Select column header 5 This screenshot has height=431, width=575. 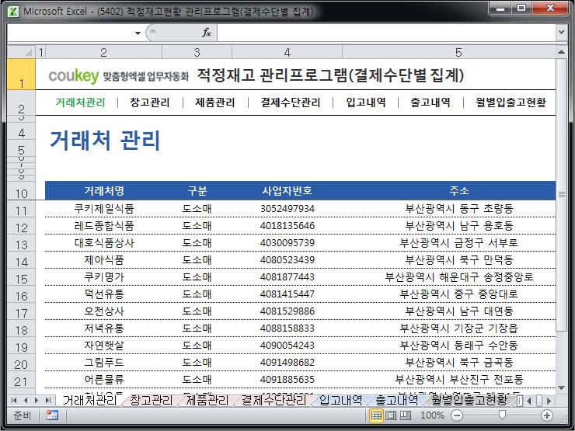458,52
